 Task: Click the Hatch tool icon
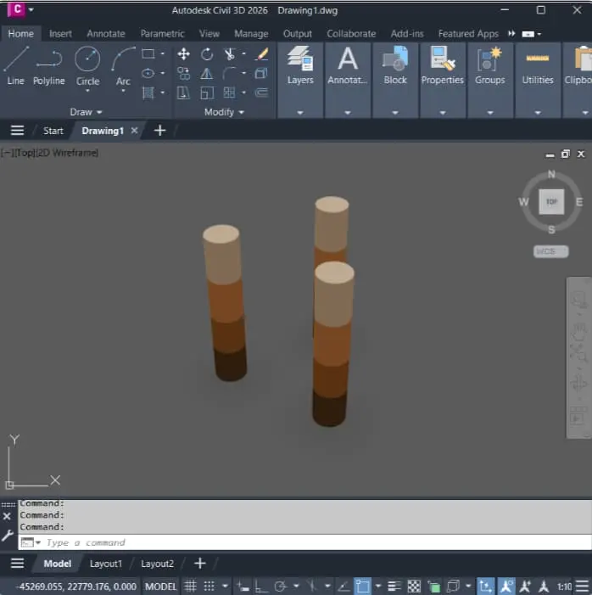(148, 93)
